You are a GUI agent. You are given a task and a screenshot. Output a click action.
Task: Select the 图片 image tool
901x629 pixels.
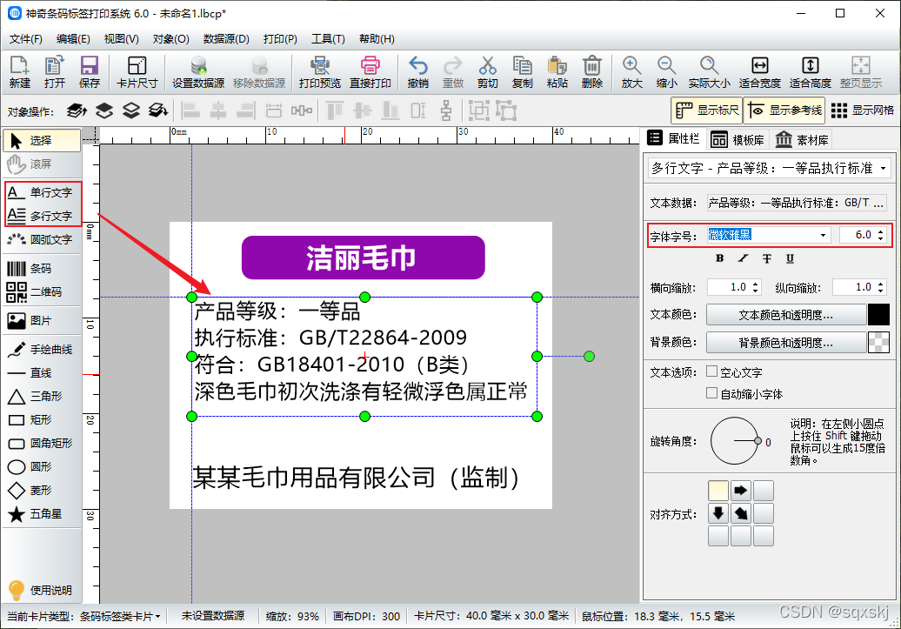pos(42,321)
